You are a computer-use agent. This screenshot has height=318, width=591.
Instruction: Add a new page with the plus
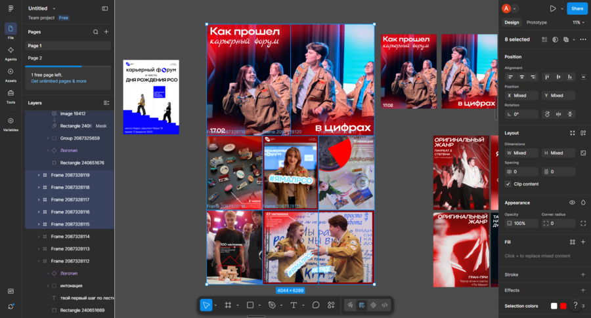click(x=106, y=32)
